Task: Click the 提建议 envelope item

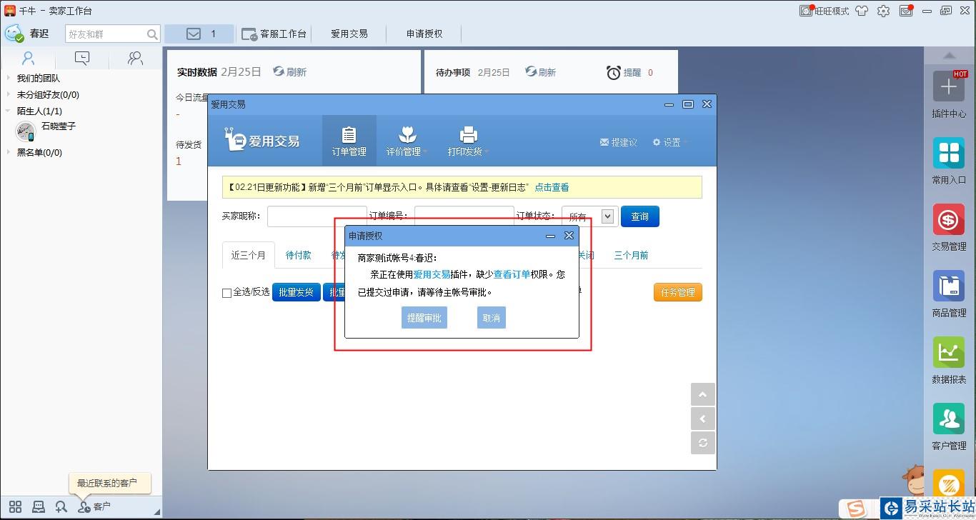Action: 618,142
